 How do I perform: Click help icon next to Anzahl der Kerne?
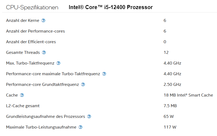pos(43,21)
